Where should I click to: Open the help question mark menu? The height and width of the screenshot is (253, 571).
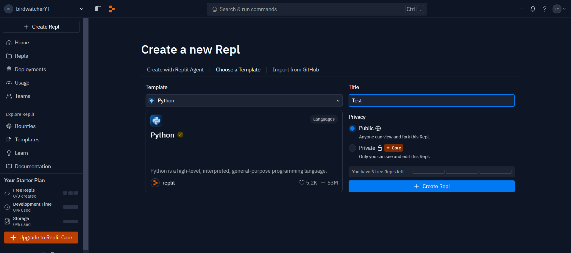[x=545, y=9]
